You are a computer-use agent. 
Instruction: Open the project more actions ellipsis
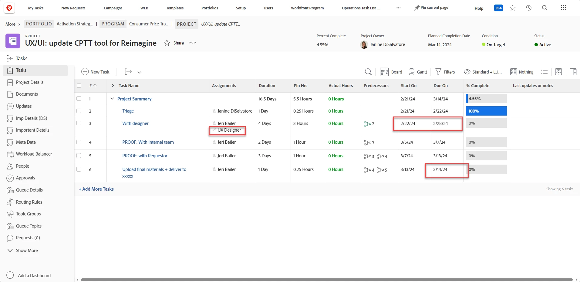pyautogui.click(x=192, y=43)
